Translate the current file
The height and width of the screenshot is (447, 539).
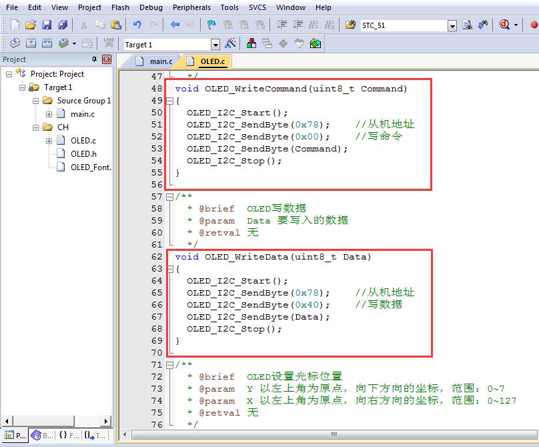pyautogui.click(x=15, y=43)
